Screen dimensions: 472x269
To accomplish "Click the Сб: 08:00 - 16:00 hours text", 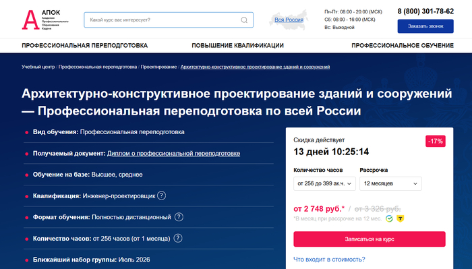I will (350, 20).
